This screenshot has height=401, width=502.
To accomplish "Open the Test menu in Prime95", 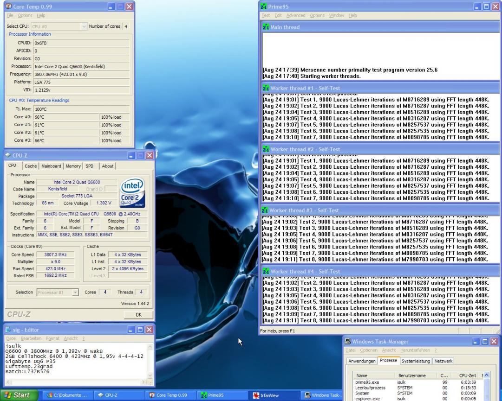I will coord(266,15).
